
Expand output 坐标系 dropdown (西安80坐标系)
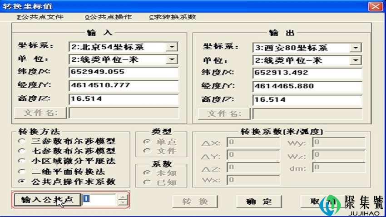pyautogui.click(x=356, y=48)
